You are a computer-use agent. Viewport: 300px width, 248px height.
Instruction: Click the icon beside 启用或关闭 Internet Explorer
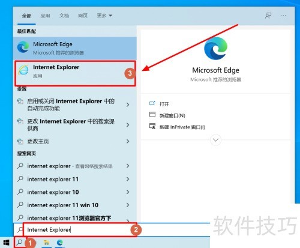[20, 101]
